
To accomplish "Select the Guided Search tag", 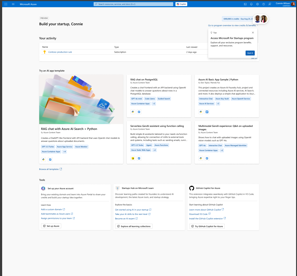I will pyautogui.click(x=164, y=99).
